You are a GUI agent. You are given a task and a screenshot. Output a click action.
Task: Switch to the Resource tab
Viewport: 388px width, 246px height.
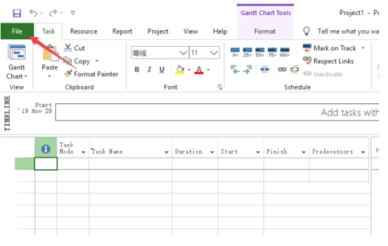click(84, 31)
